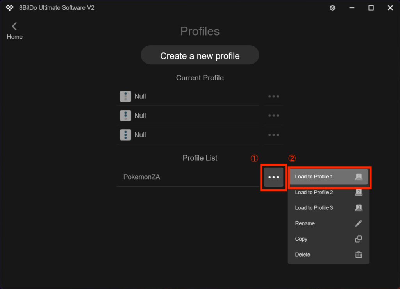Image resolution: width=400 pixels, height=289 pixels.
Task: Toggle the PokemonZA three-dot menu button
Action: click(273, 177)
